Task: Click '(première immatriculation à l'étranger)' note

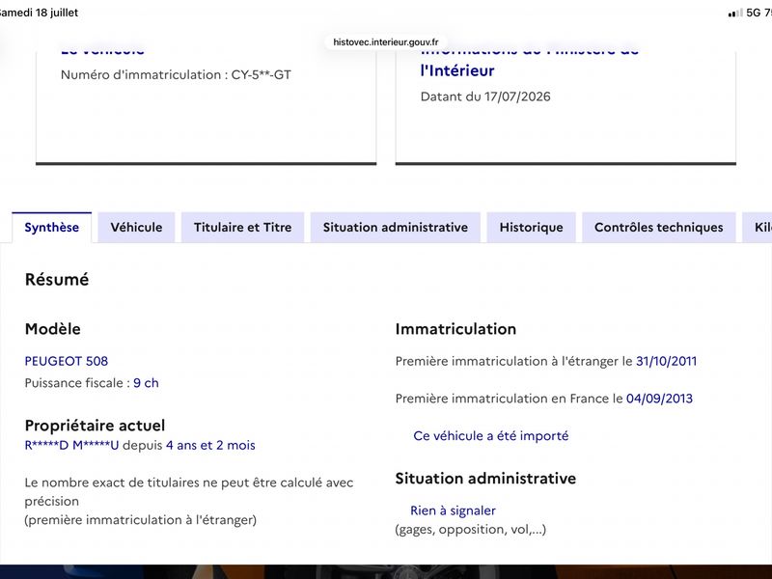Action: pos(141,520)
